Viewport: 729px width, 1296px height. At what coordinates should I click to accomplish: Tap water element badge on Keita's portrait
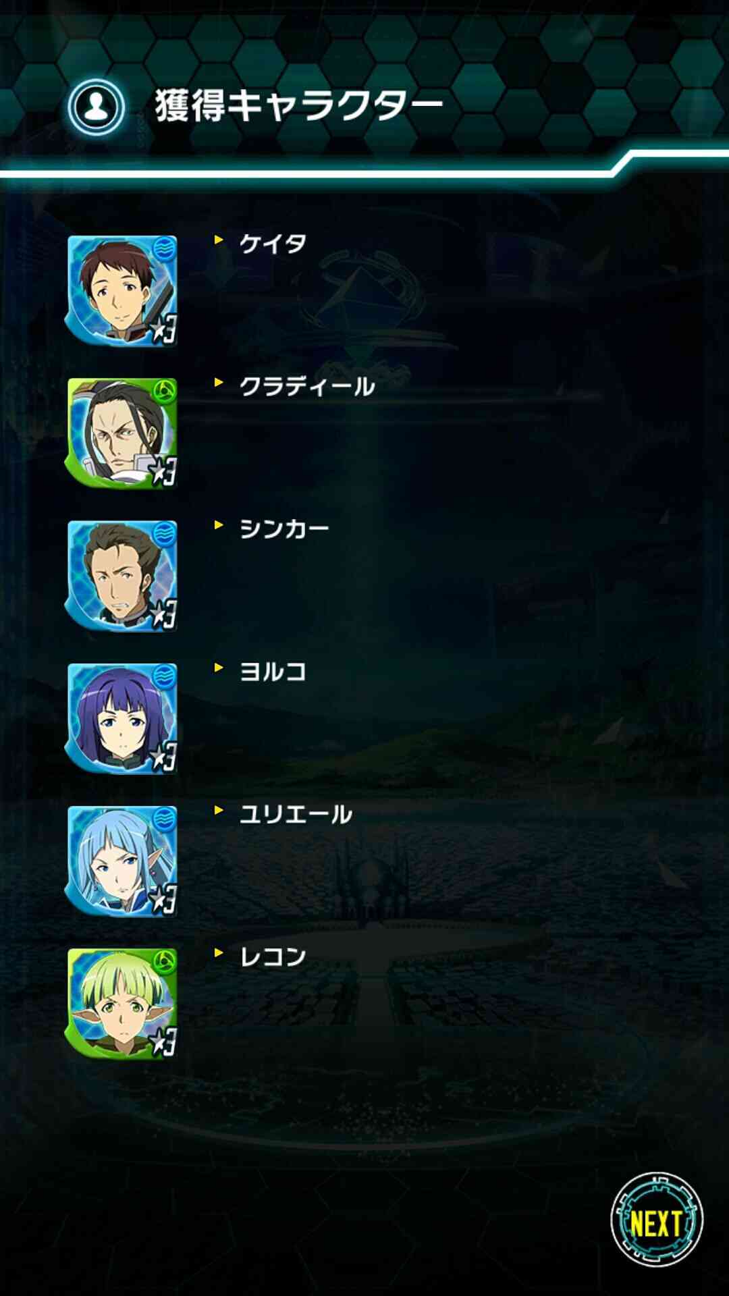[165, 248]
